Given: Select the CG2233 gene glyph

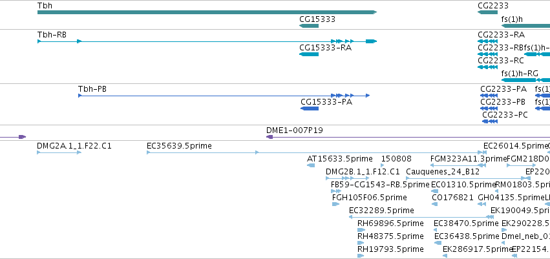Looking at the screenshot, I should point(487,12).
